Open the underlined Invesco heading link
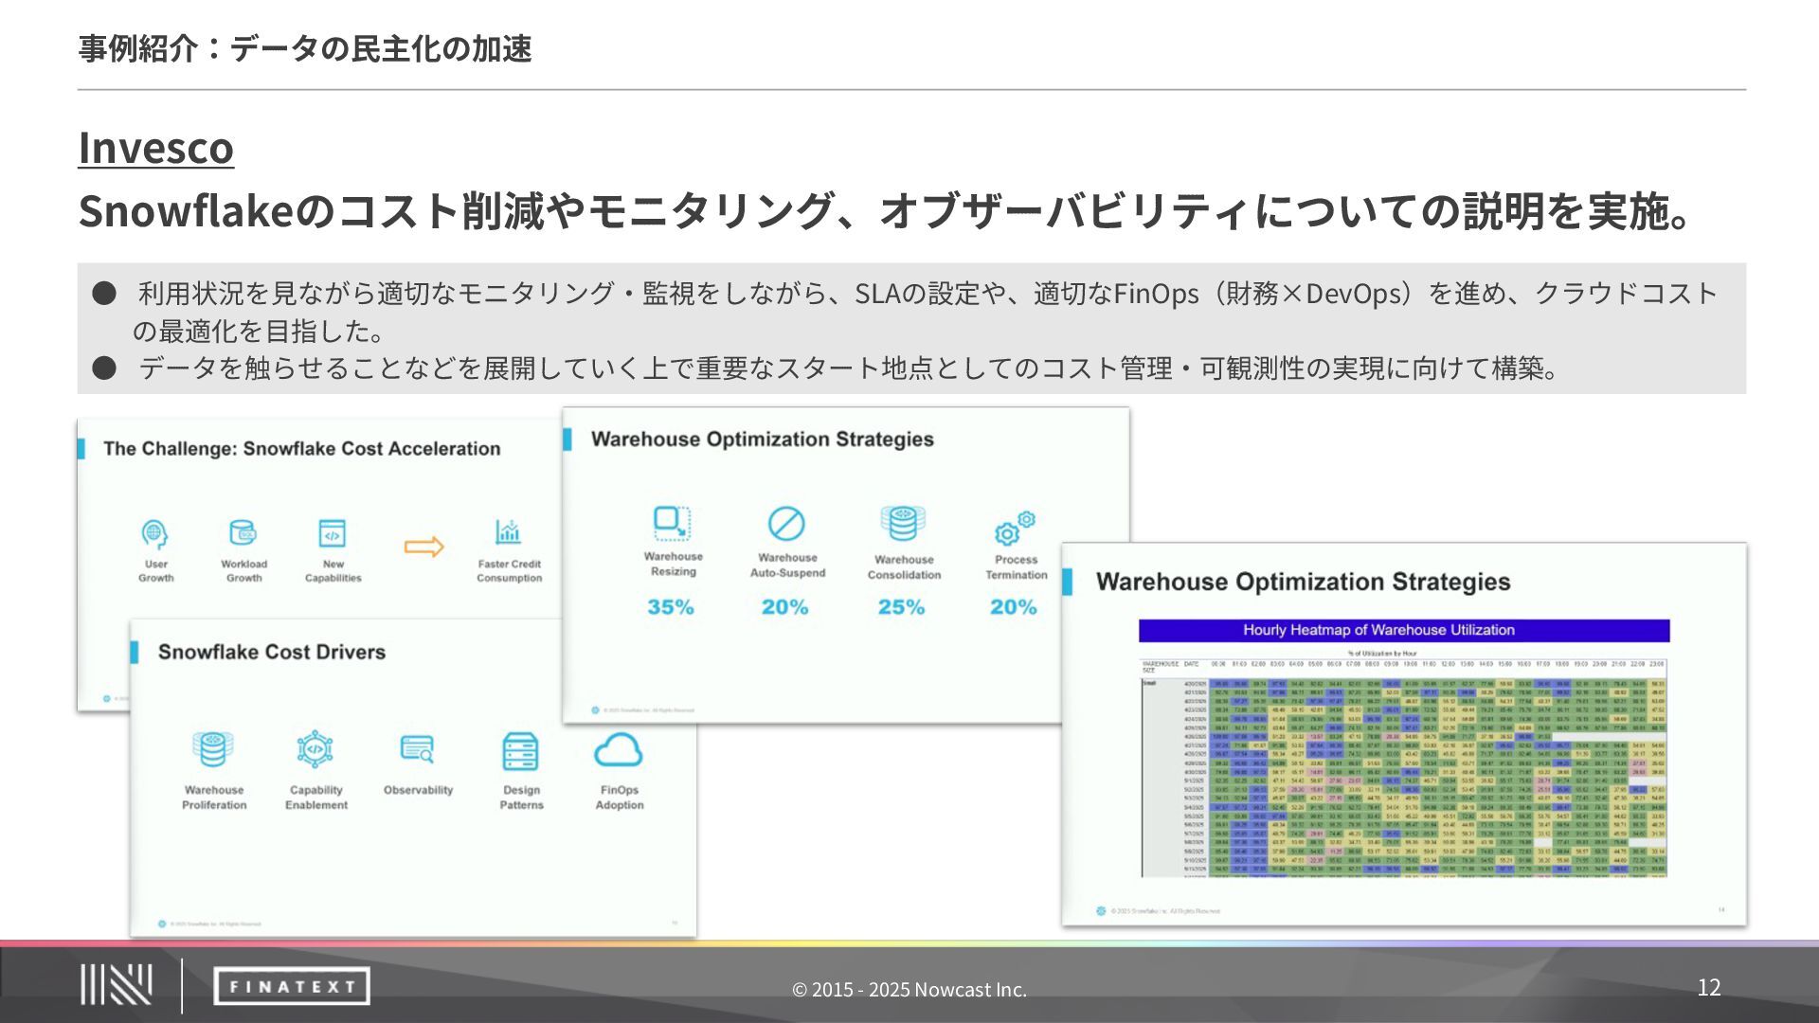 (x=156, y=148)
